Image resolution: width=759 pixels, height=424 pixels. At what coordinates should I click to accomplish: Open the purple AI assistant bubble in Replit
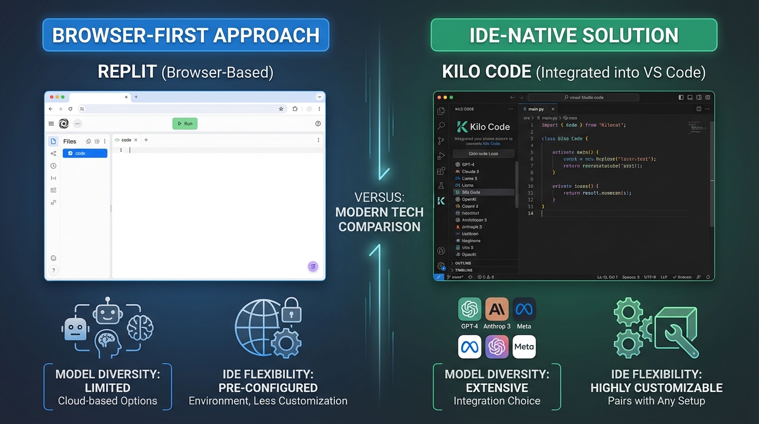313,266
